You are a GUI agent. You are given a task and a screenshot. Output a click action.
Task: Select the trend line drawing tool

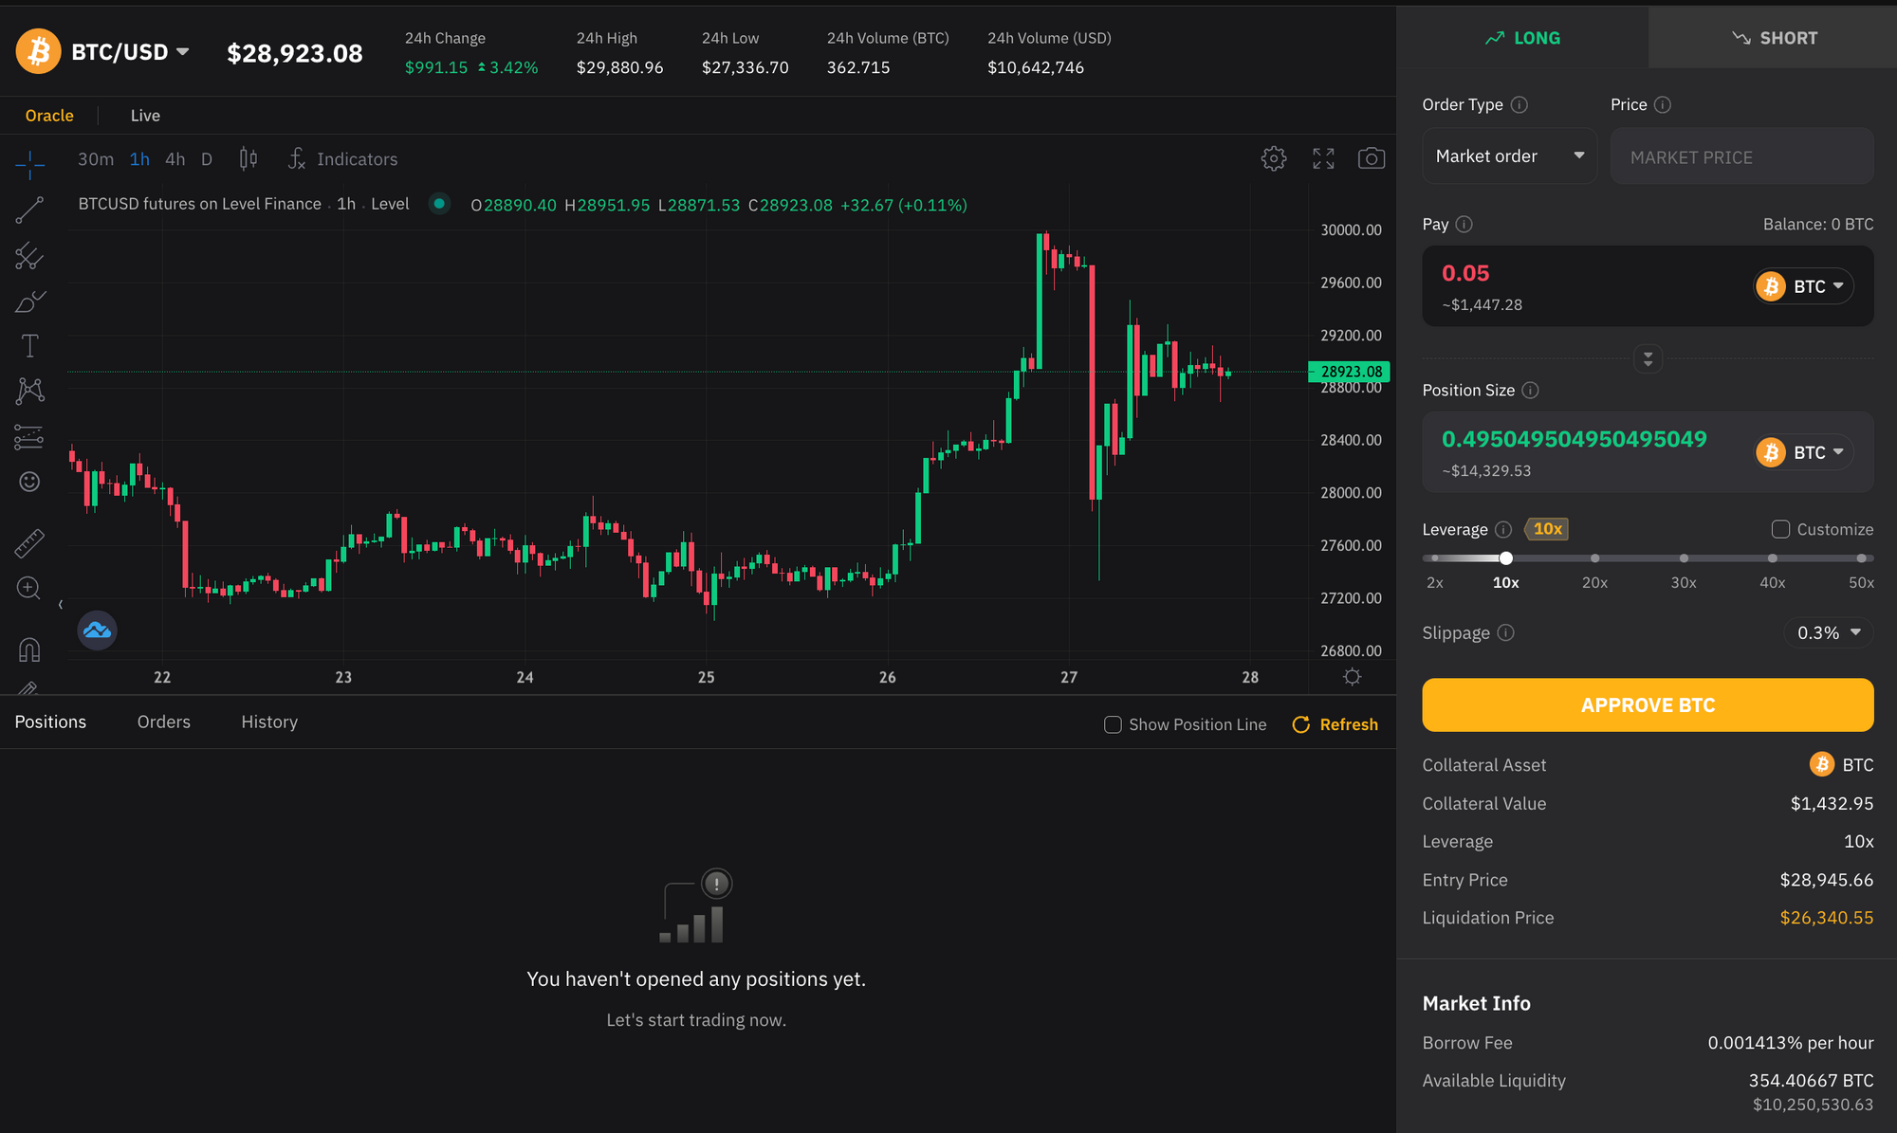29,210
